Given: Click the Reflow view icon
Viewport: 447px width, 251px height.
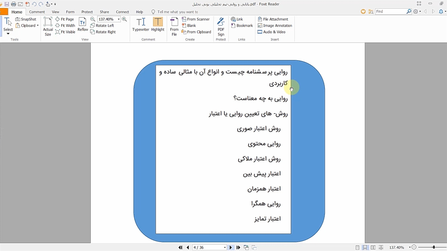Looking at the screenshot, I should [x=83, y=24].
